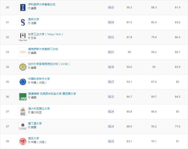The width and height of the screenshot is (188, 149).
Task: Click rank number 33
Action: pos(7,52)
